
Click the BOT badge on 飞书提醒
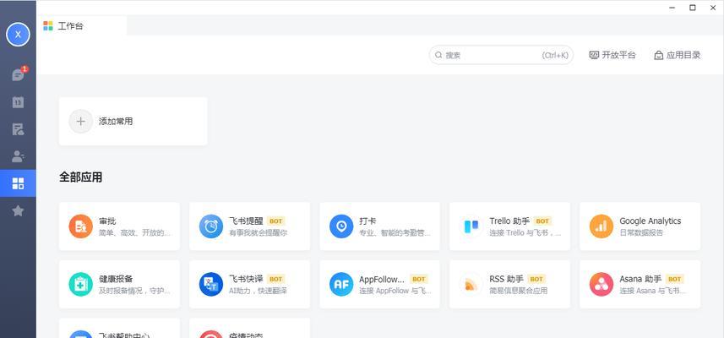pos(275,221)
